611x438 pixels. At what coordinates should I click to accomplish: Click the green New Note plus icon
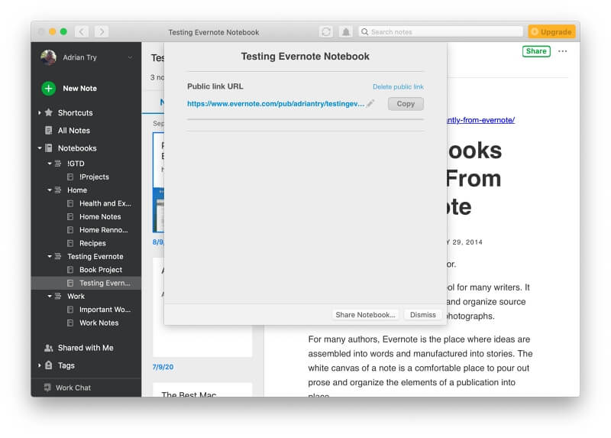click(x=48, y=88)
